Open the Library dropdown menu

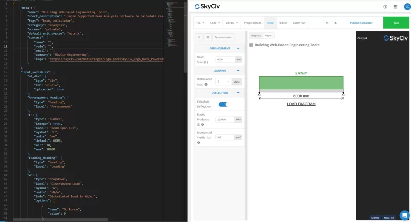click(x=232, y=23)
